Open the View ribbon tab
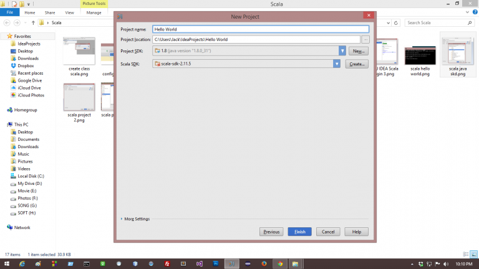479x269 pixels. coord(69,12)
